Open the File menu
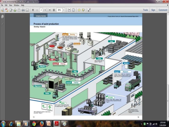This screenshot has height=127, width=169. click(2, 5)
